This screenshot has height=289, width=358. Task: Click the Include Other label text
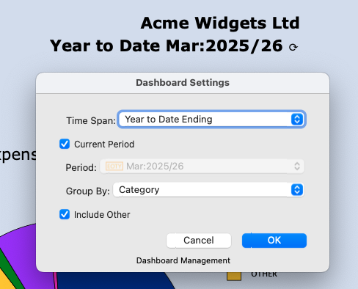[102, 215]
